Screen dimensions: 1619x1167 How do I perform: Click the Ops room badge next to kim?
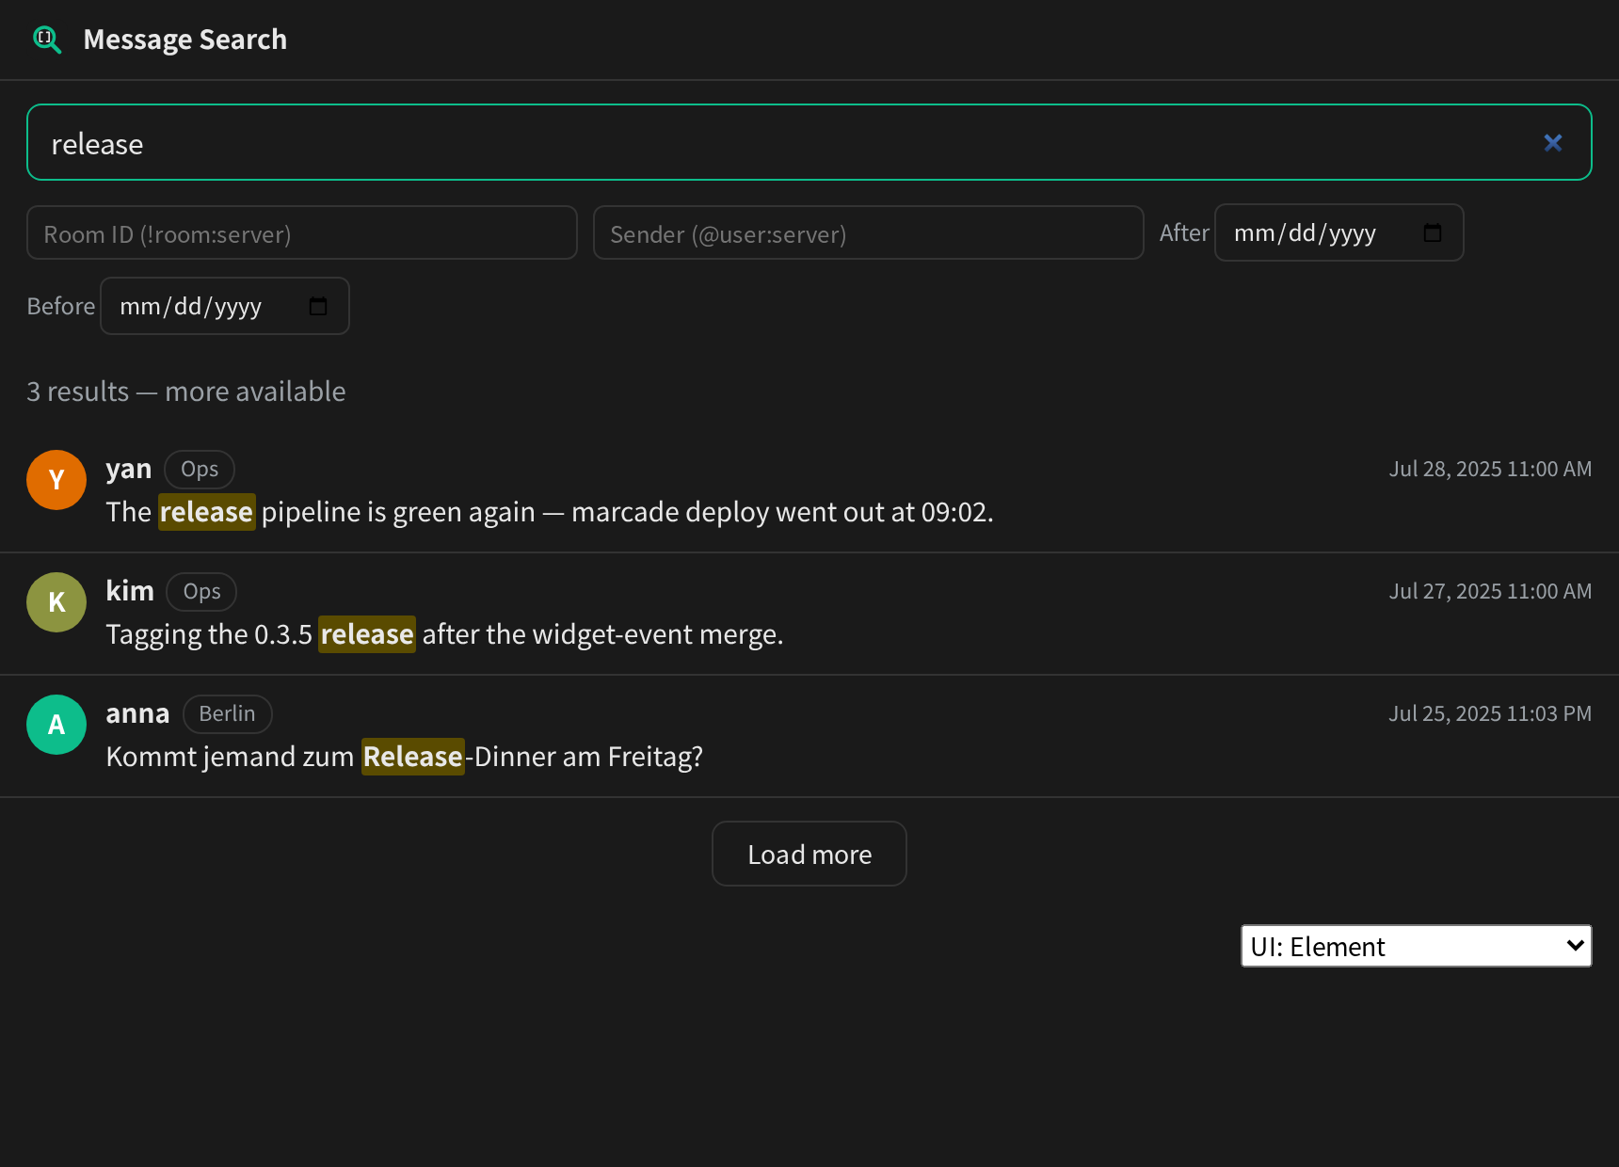point(201,591)
